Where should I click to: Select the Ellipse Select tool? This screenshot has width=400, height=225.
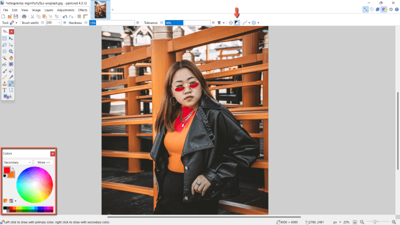[x=4, y=51]
